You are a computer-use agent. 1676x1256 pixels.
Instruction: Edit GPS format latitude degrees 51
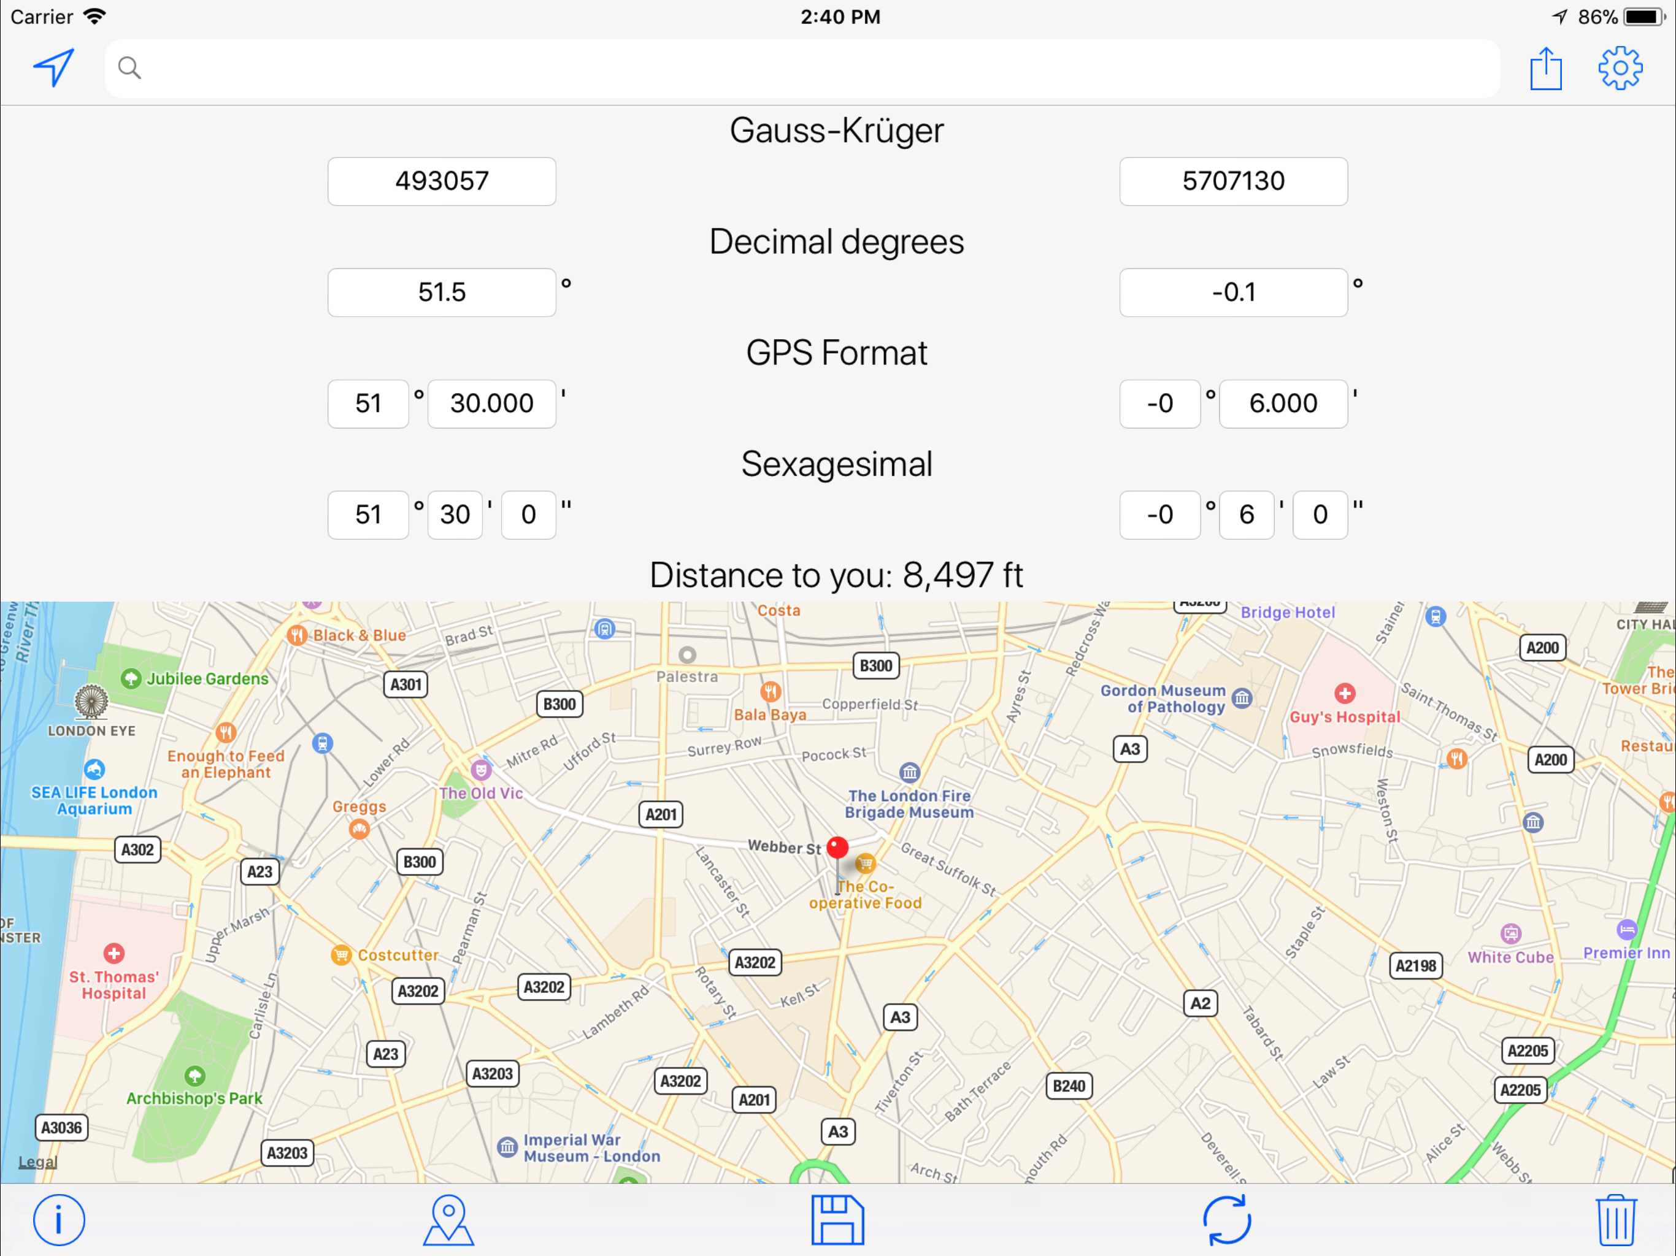[x=368, y=404]
